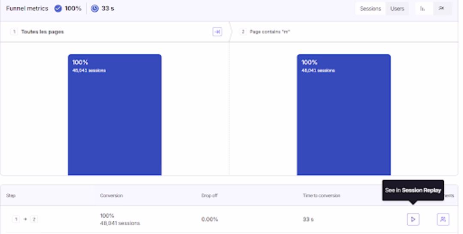The image size is (463, 234).
Task: Click the Conversion column header
Action: (111, 195)
